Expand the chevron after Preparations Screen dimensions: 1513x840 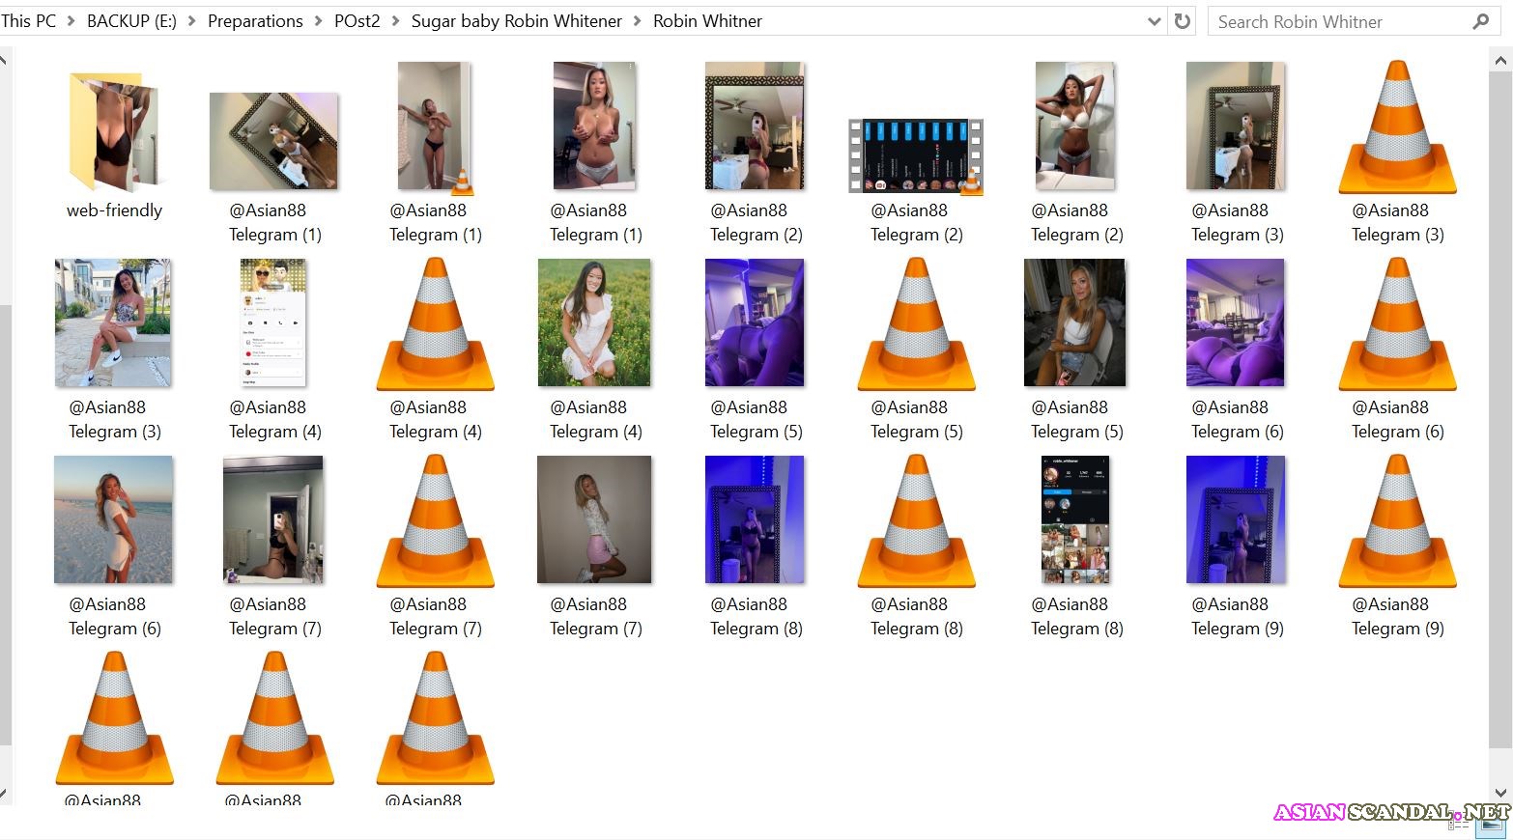coord(318,21)
